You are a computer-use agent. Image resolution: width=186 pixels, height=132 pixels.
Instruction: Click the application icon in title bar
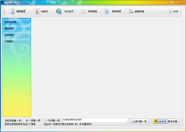[x=2, y=2]
